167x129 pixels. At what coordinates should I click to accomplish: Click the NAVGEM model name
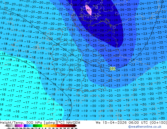(73, 123)
